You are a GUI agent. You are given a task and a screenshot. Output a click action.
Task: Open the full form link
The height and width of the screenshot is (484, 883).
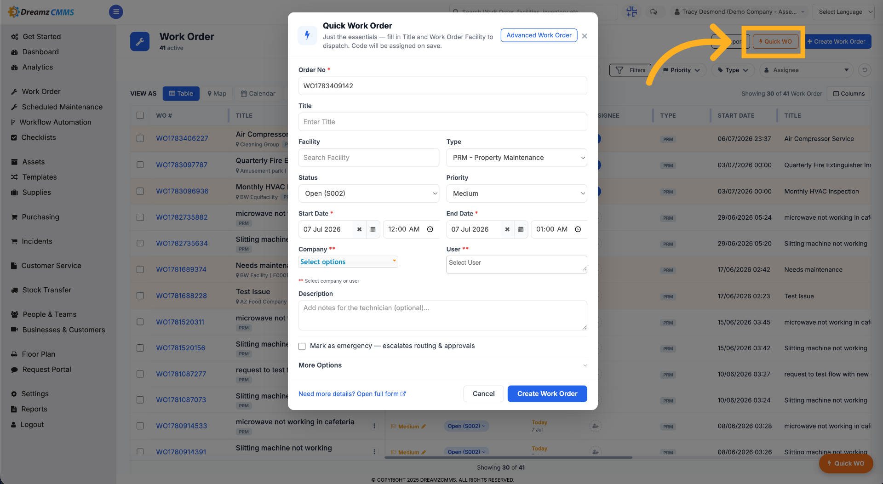click(x=352, y=394)
